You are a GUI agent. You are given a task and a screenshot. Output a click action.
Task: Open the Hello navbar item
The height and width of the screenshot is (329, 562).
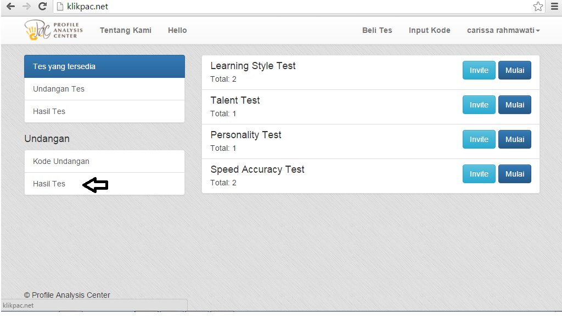click(x=177, y=31)
